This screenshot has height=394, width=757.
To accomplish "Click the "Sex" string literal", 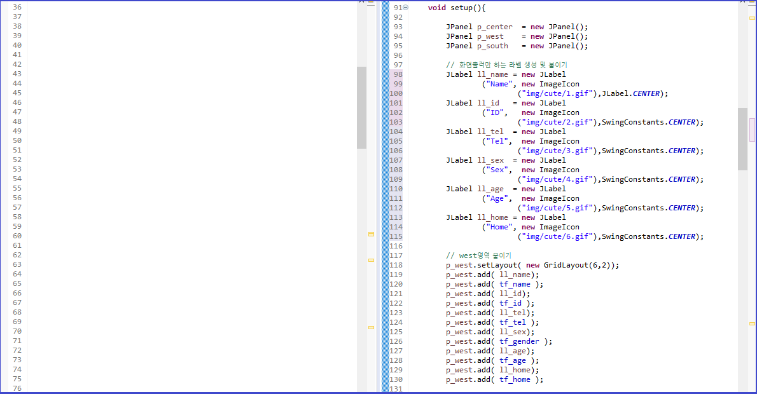I will tap(497, 170).
